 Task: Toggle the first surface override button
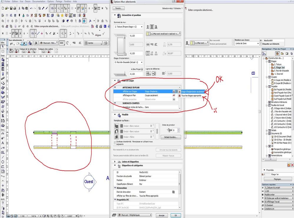click(x=117, y=126)
